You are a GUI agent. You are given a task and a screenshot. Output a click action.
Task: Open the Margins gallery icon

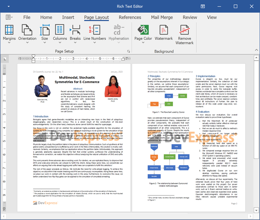9,30
